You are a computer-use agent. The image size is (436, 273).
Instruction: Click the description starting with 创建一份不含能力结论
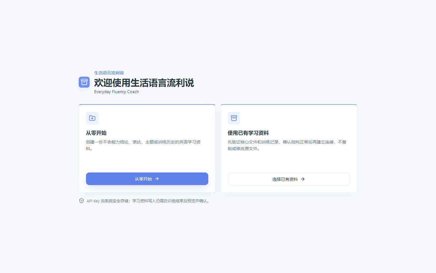tap(144, 145)
